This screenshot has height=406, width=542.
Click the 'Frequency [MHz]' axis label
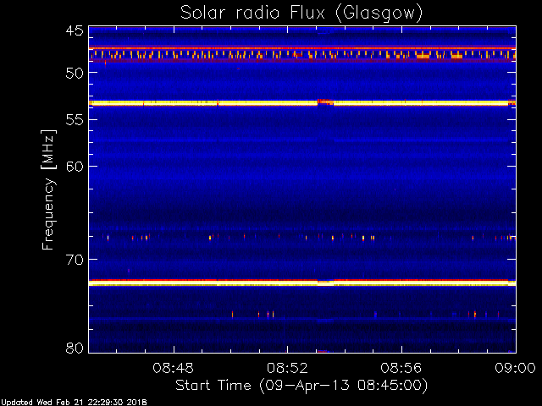click(x=48, y=189)
